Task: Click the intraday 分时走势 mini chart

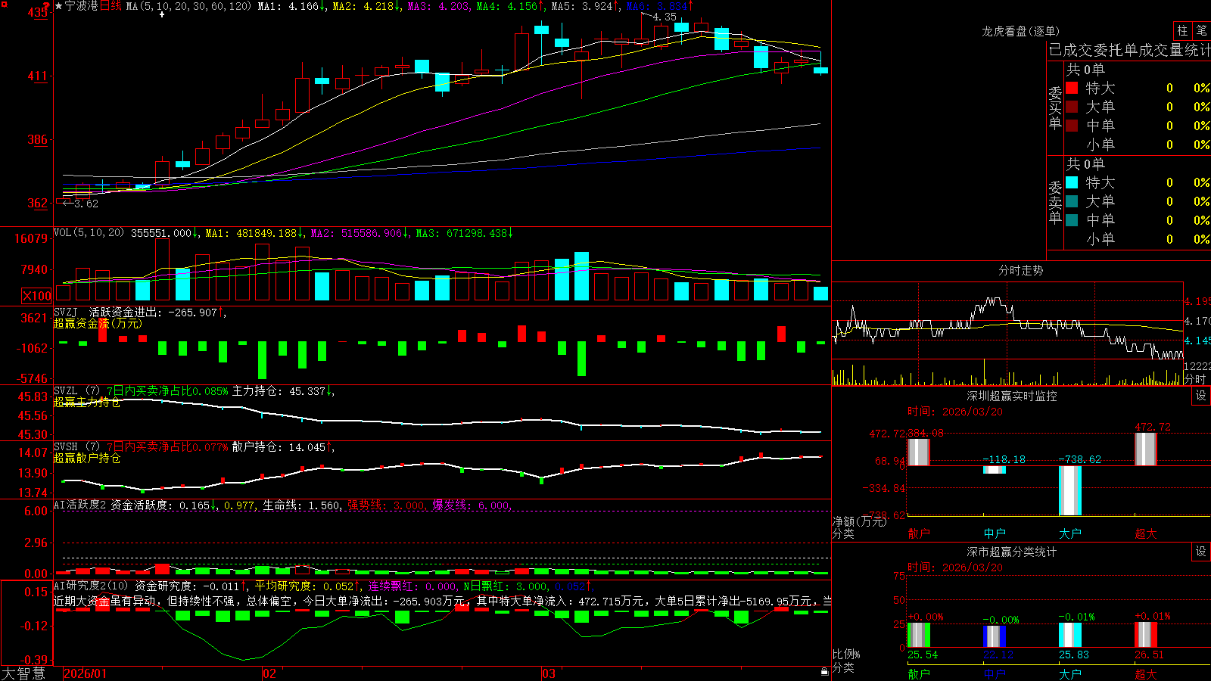Action: [1007, 333]
